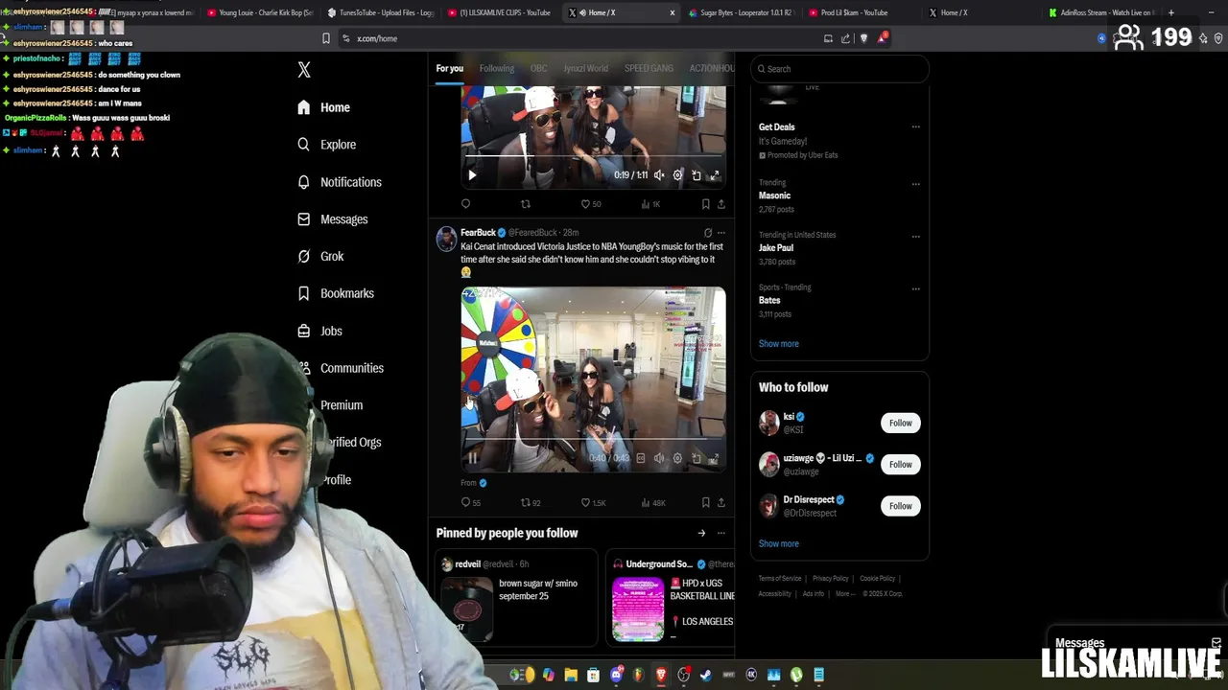Switch to the Sugar Bytes Looperator browser tab
1228x690 pixels.
tap(739, 12)
